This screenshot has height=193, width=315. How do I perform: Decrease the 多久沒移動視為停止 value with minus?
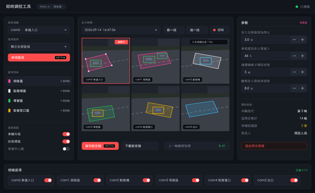coord(294,40)
